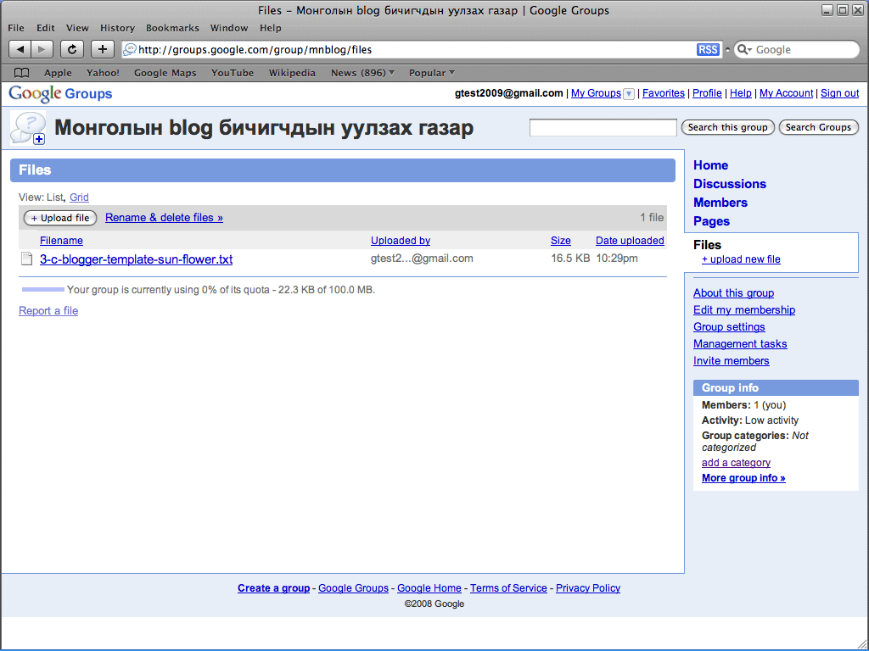Go to Home in the sidebar
The image size is (869, 651).
point(710,165)
